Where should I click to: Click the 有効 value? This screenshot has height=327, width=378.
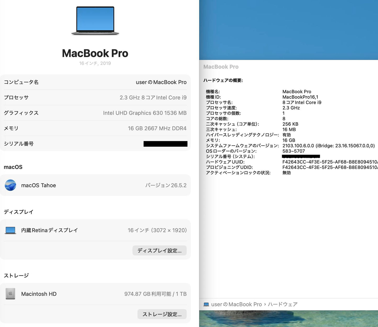click(x=287, y=135)
